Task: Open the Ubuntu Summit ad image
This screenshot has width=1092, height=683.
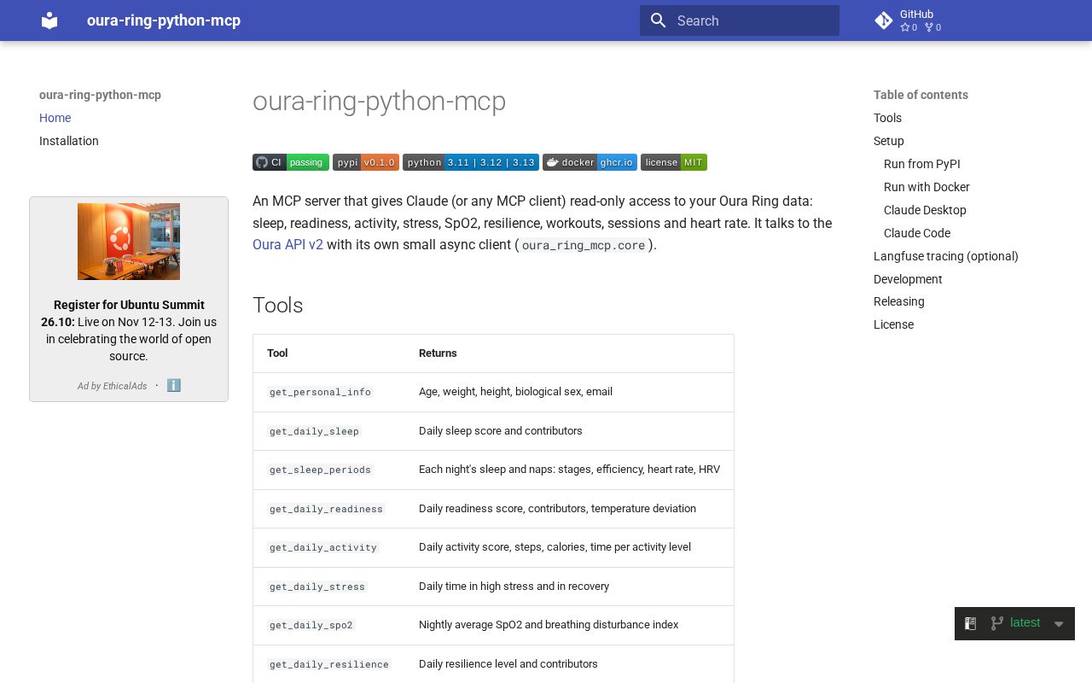Action: click(129, 242)
